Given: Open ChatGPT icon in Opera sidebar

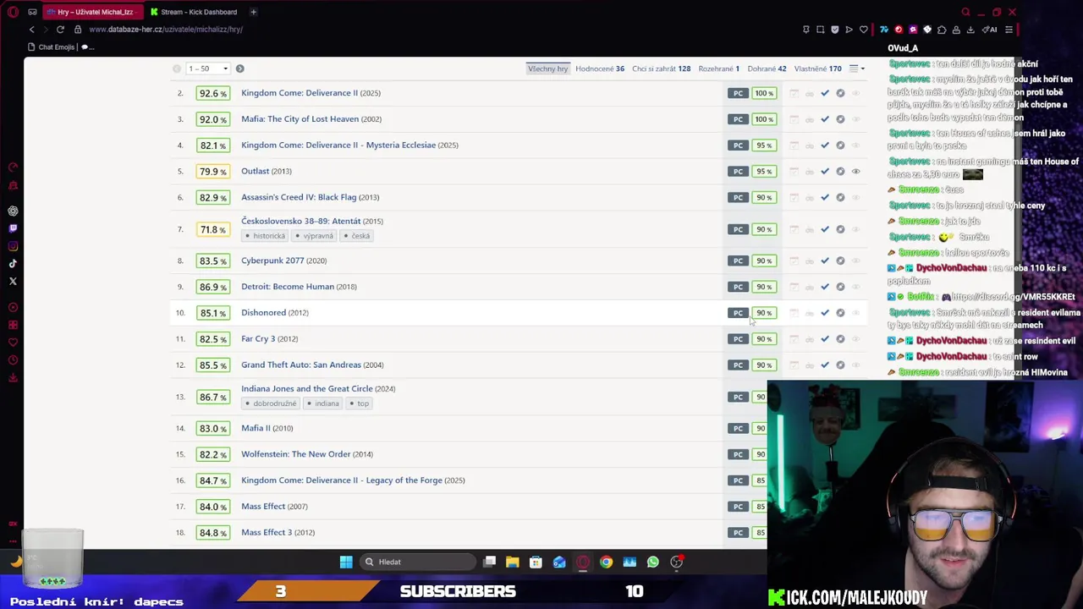Looking at the screenshot, I should pyautogui.click(x=13, y=211).
